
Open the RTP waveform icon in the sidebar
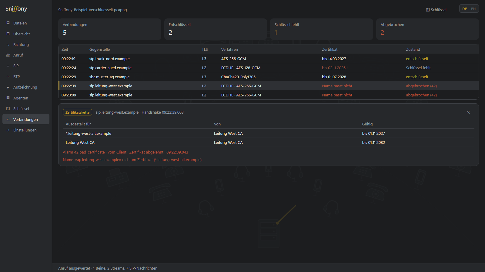pos(8,77)
